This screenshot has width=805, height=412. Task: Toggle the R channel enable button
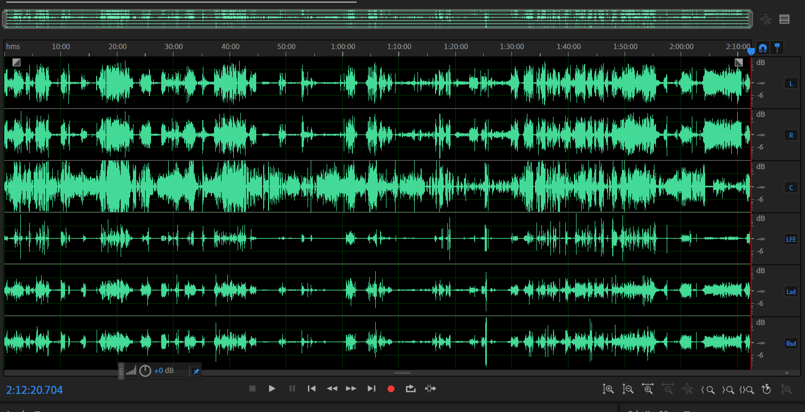pyautogui.click(x=791, y=135)
